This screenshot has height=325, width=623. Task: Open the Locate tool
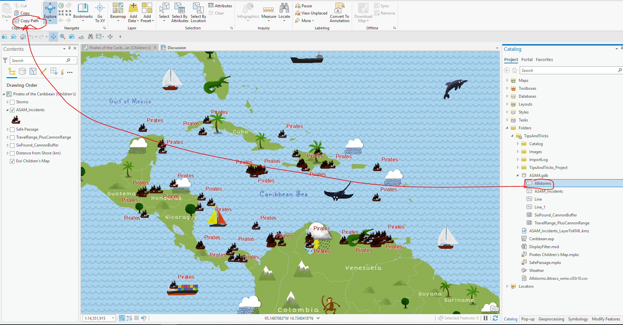(x=284, y=13)
